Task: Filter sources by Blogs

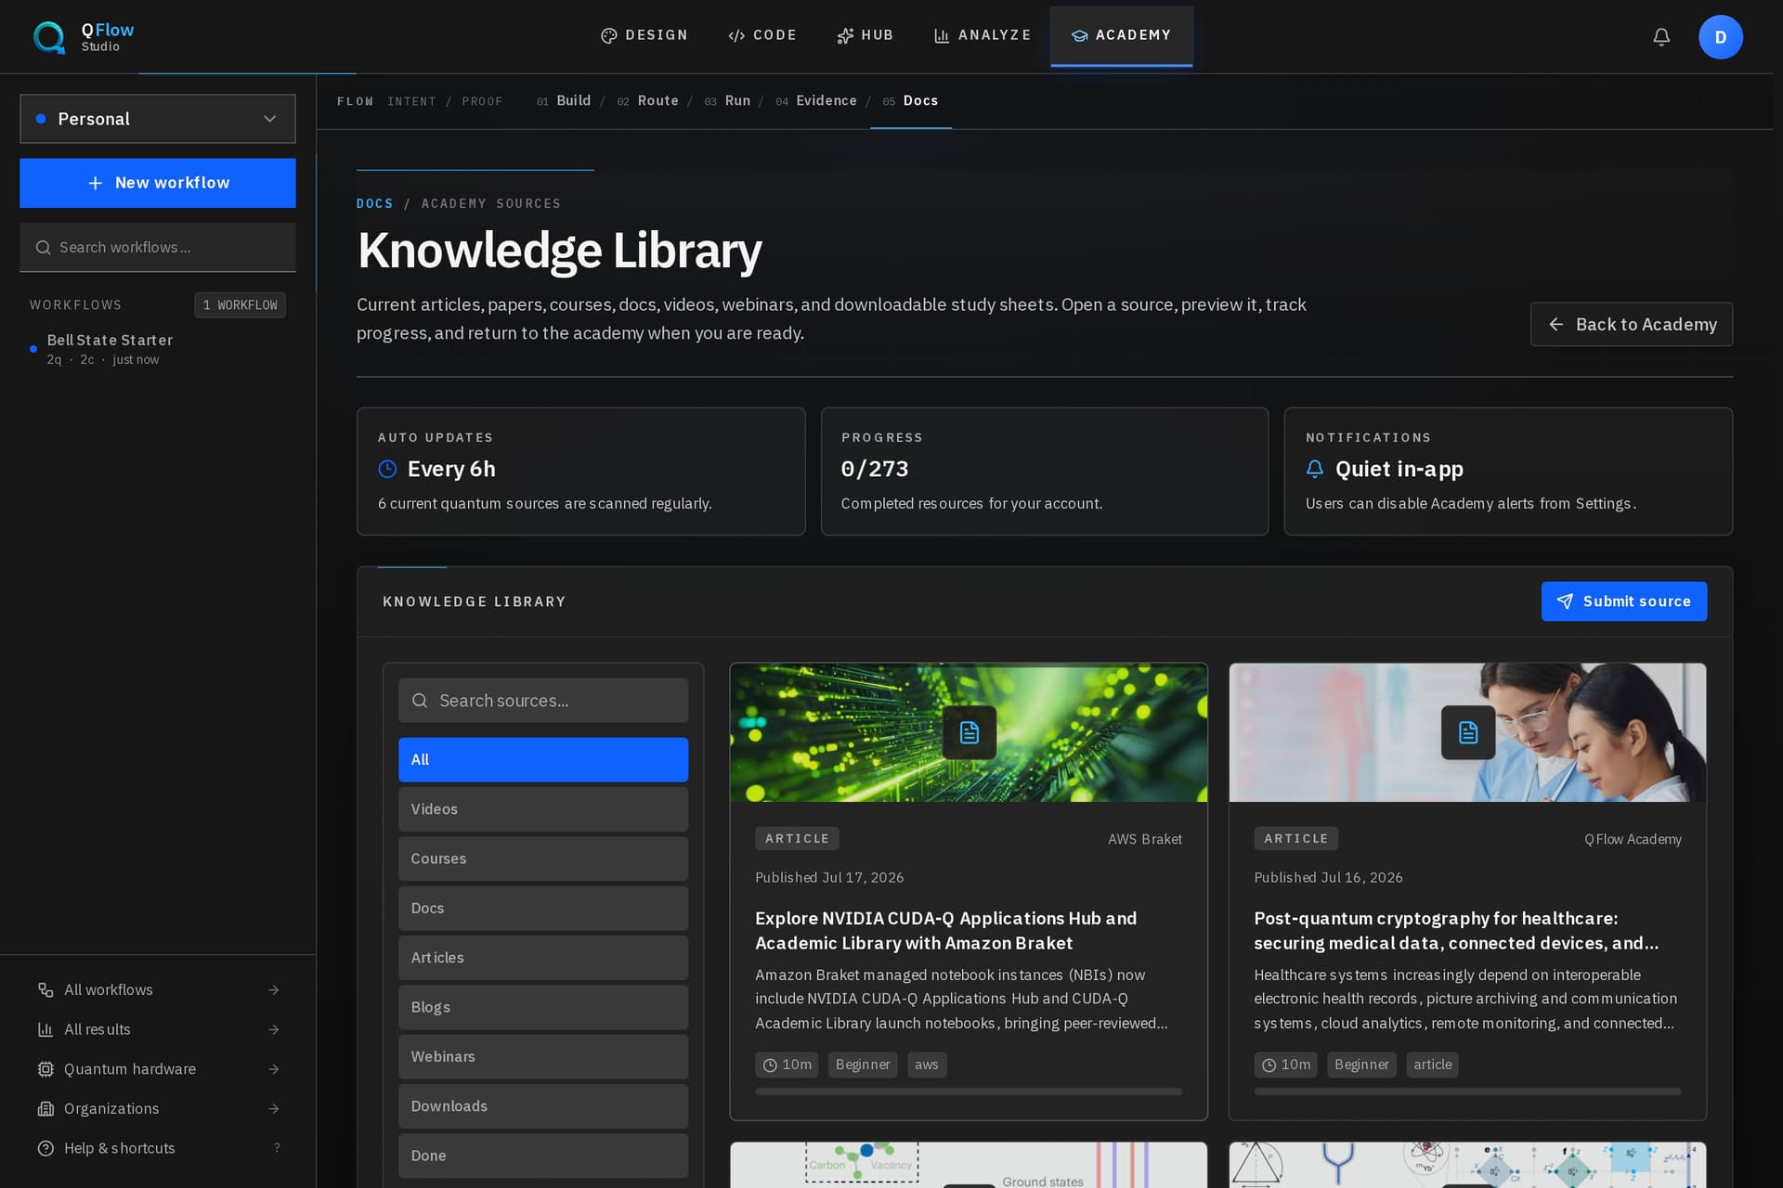Action: pos(543,1007)
